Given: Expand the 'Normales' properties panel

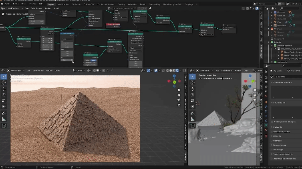Looking at the screenshot, I should (x=277, y=140).
